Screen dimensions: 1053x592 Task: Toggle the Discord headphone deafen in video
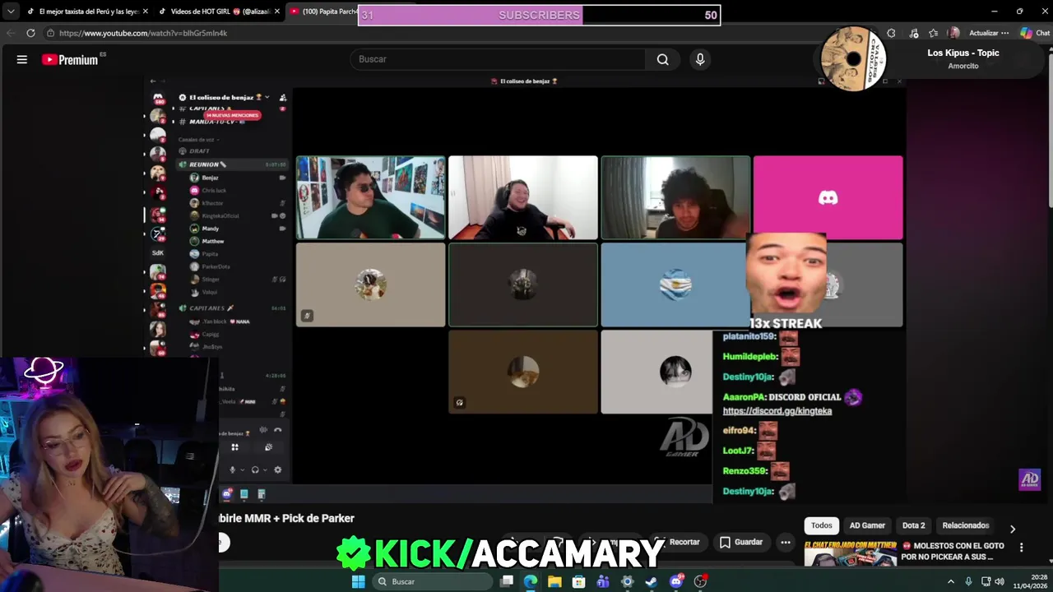(255, 469)
